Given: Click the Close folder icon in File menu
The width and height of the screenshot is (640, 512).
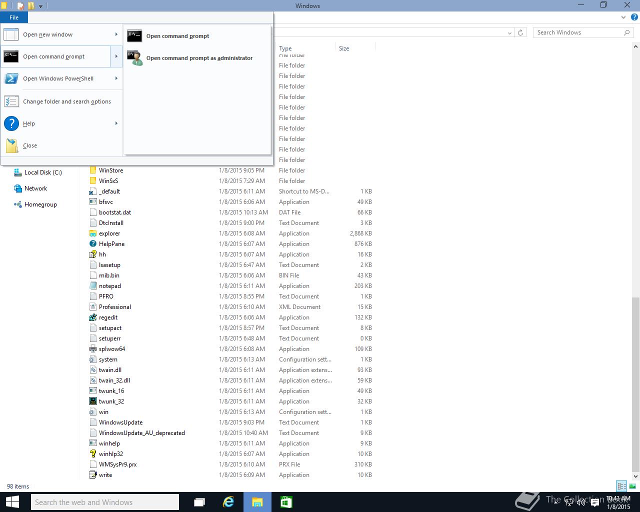Looking at the screenshot, I should 11,145.
